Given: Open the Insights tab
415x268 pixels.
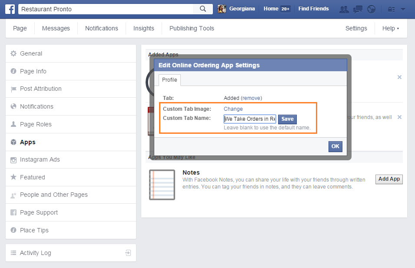Looking at the screenshot, I should point(144,28).
